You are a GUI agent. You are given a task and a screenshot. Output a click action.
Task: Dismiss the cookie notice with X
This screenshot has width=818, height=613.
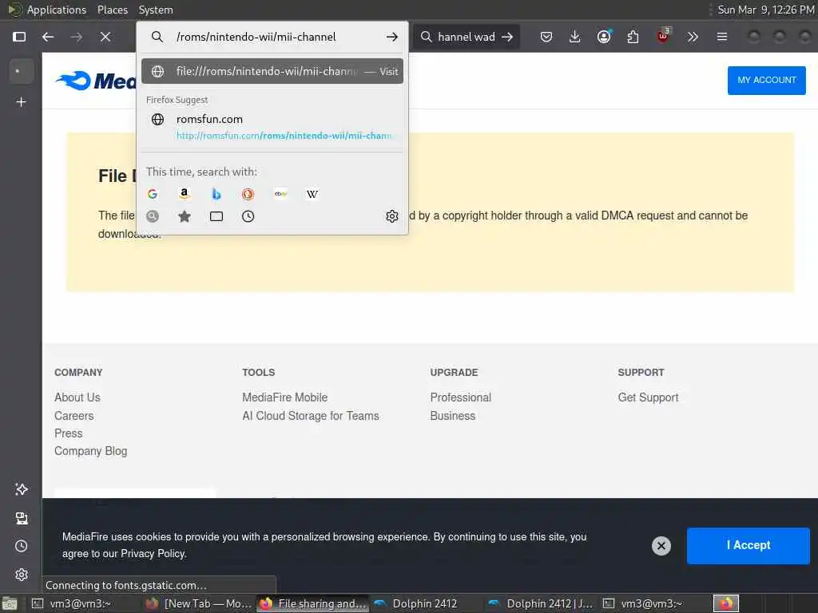(x=661, y=546)
